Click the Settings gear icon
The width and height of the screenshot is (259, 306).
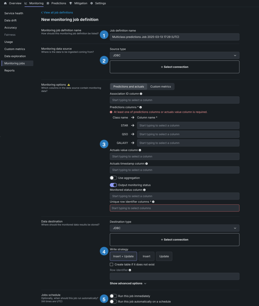coord(91,3)
